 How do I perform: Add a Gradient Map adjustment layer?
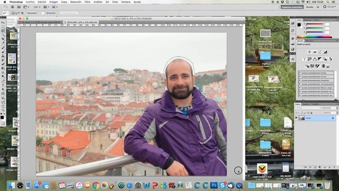pos(323,66)
